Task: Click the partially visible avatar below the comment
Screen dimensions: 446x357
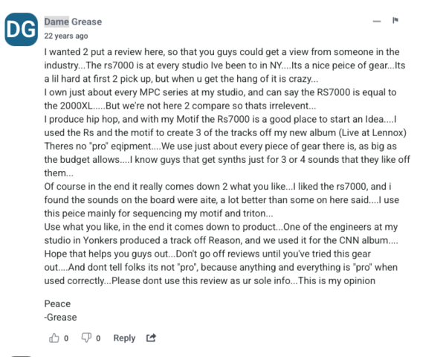Action: [21, 356]
